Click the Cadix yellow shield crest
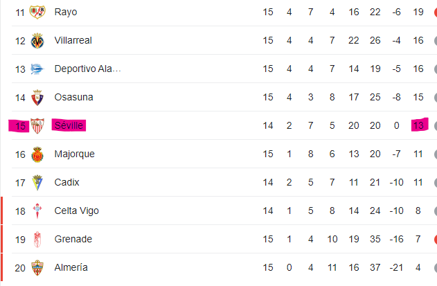437x286 pixels. pyautogui.click(x=37, y=183)
